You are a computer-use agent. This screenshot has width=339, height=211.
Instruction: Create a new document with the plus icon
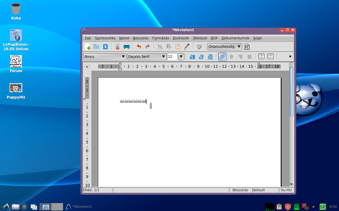(x=88, y=47)
